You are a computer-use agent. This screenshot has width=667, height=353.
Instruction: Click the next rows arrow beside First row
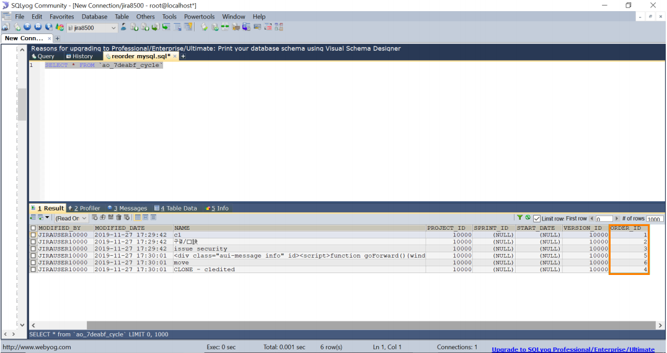coord(617,219)
